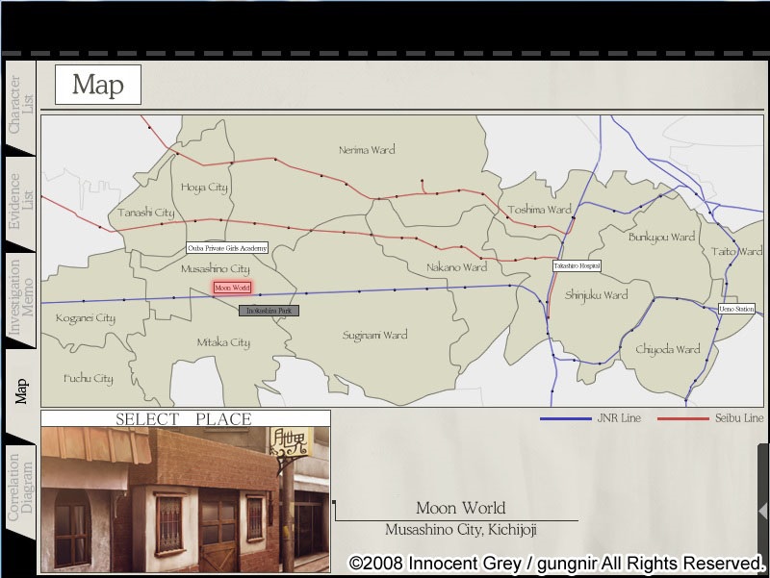770x578 pixels.
Task: Click the Suginami Ward map label
Action: tap(374, 336)
